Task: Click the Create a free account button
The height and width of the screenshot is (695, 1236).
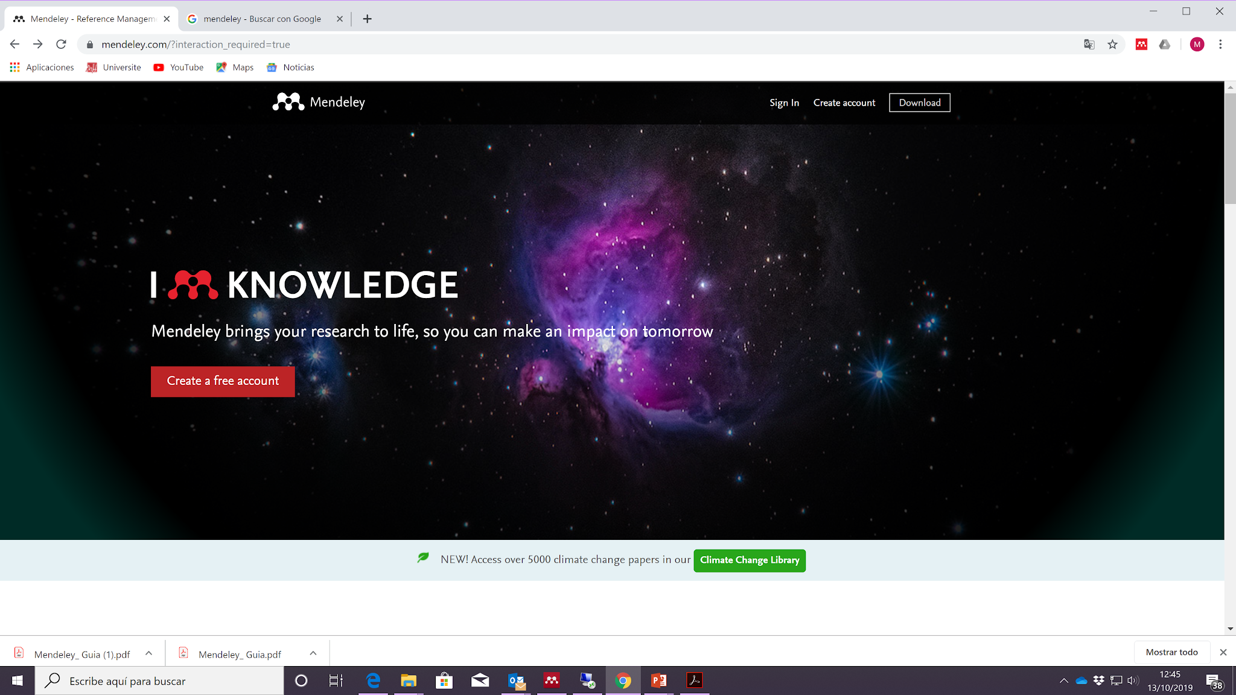Action: point(223,381)
